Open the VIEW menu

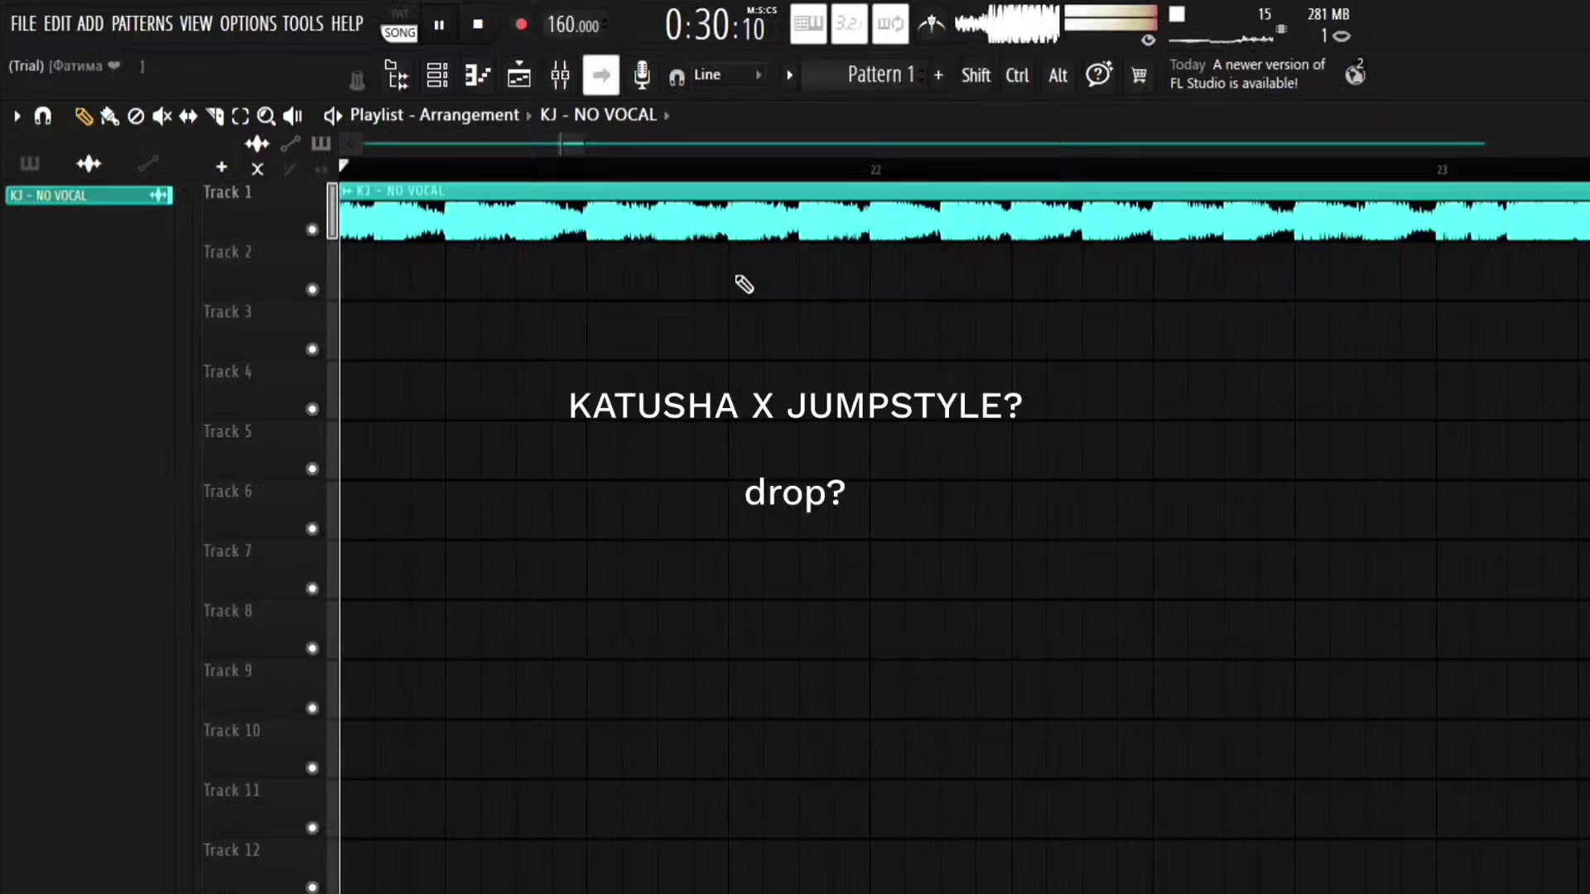pos(196,24)
